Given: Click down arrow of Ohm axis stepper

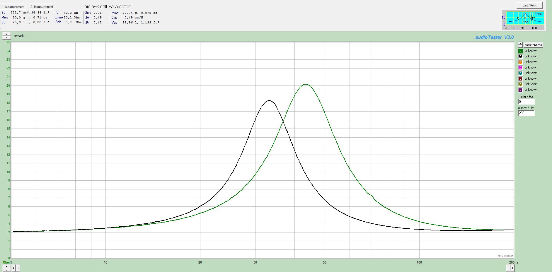Looking at the screenshot, I should (6, 270).
